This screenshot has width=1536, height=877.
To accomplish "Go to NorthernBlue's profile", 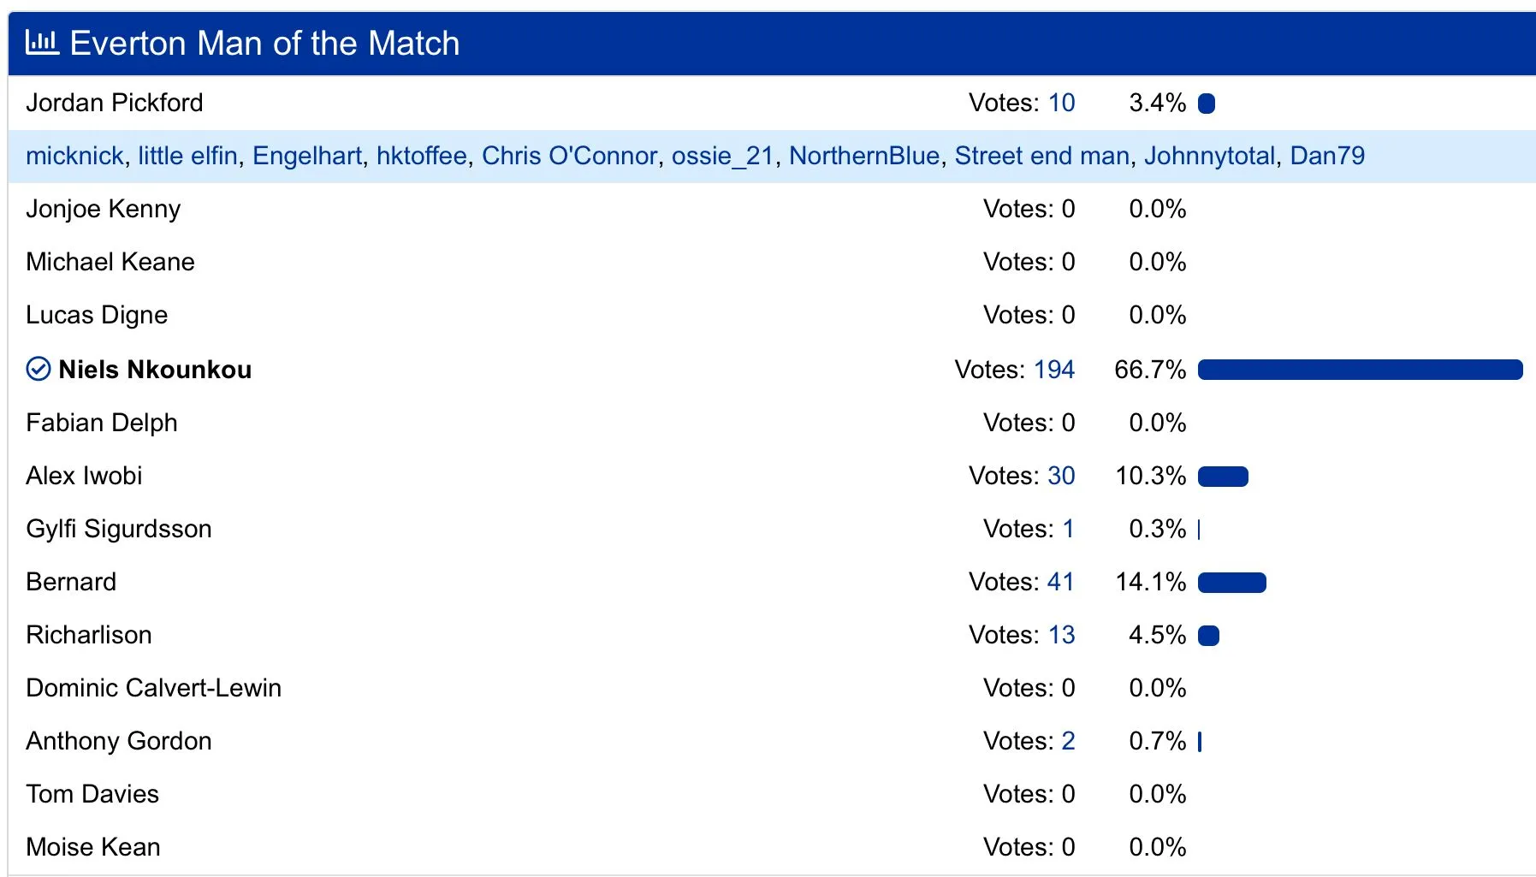I will pos(864,156).
